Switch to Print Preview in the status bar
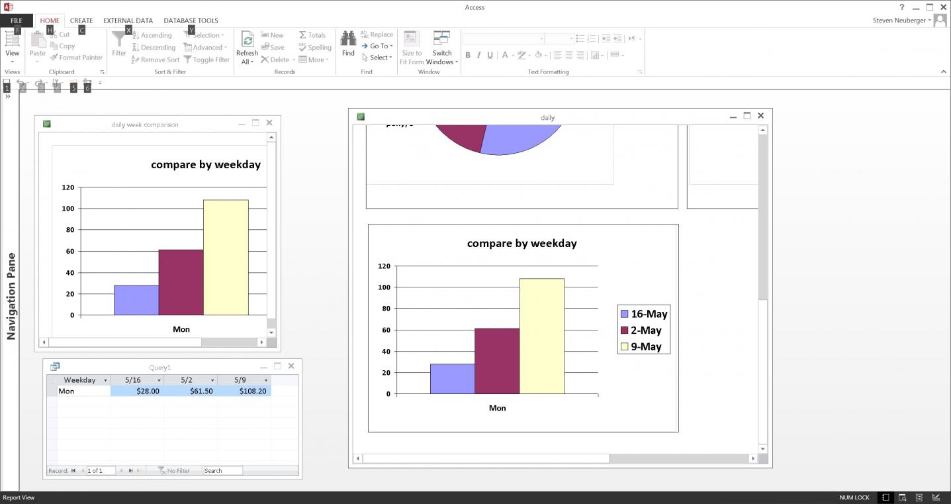The image size is (951, 504). click(902, 497)
